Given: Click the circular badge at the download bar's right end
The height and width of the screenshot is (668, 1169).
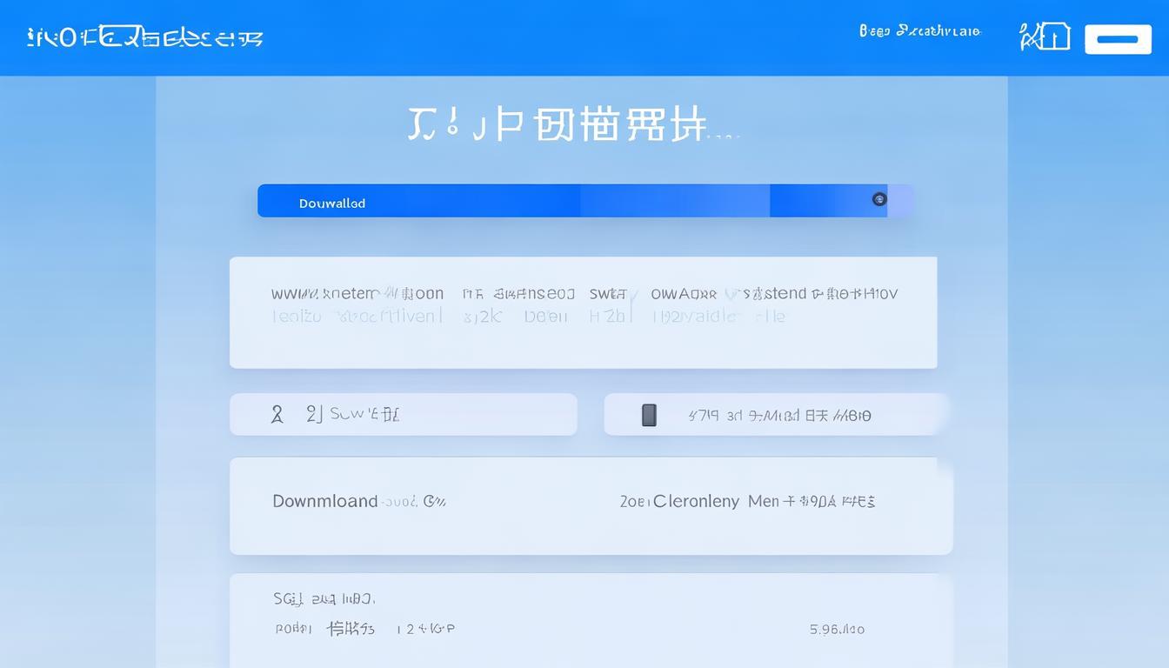Looking at the screenshot, I should 878,199.
